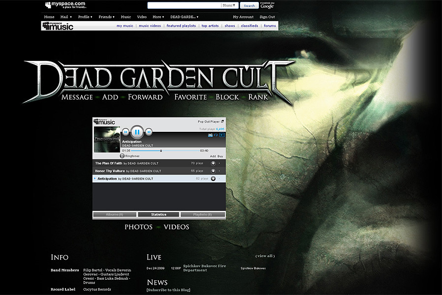Click the total plays count 6,495
The image size is (442, 295).
click(x=220, y=129)
